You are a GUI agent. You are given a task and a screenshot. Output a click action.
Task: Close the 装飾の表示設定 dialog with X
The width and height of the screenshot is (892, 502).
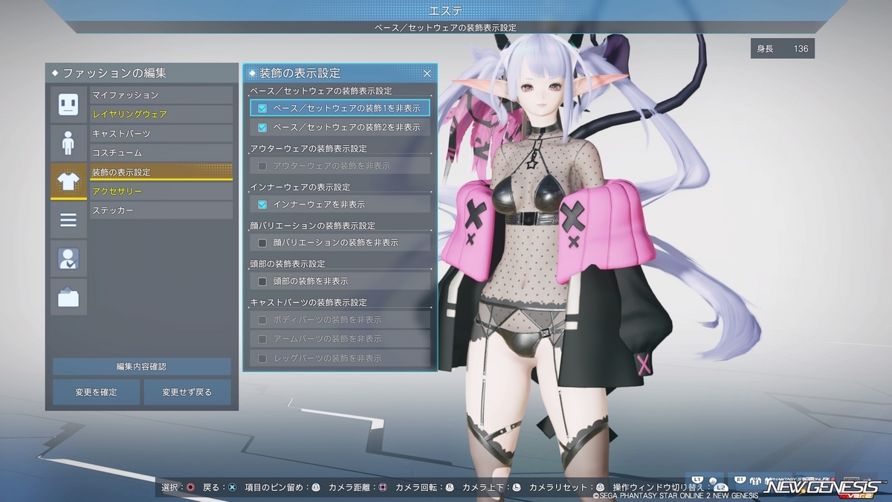pos(427,73)
